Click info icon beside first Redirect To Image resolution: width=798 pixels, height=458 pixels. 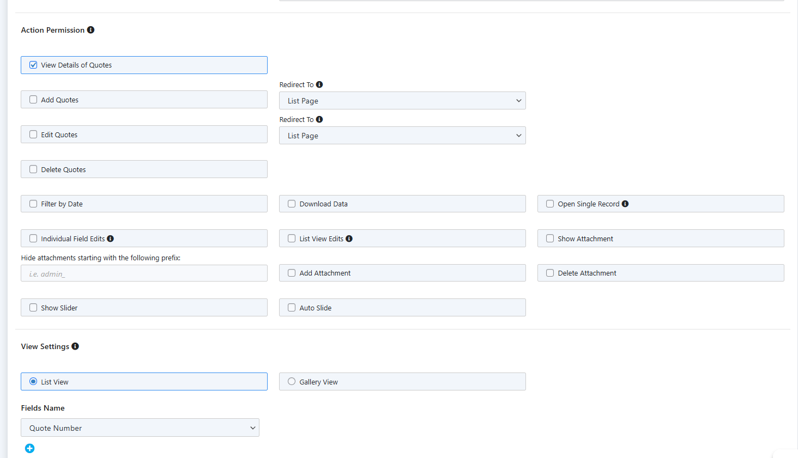tap(319, 84)
